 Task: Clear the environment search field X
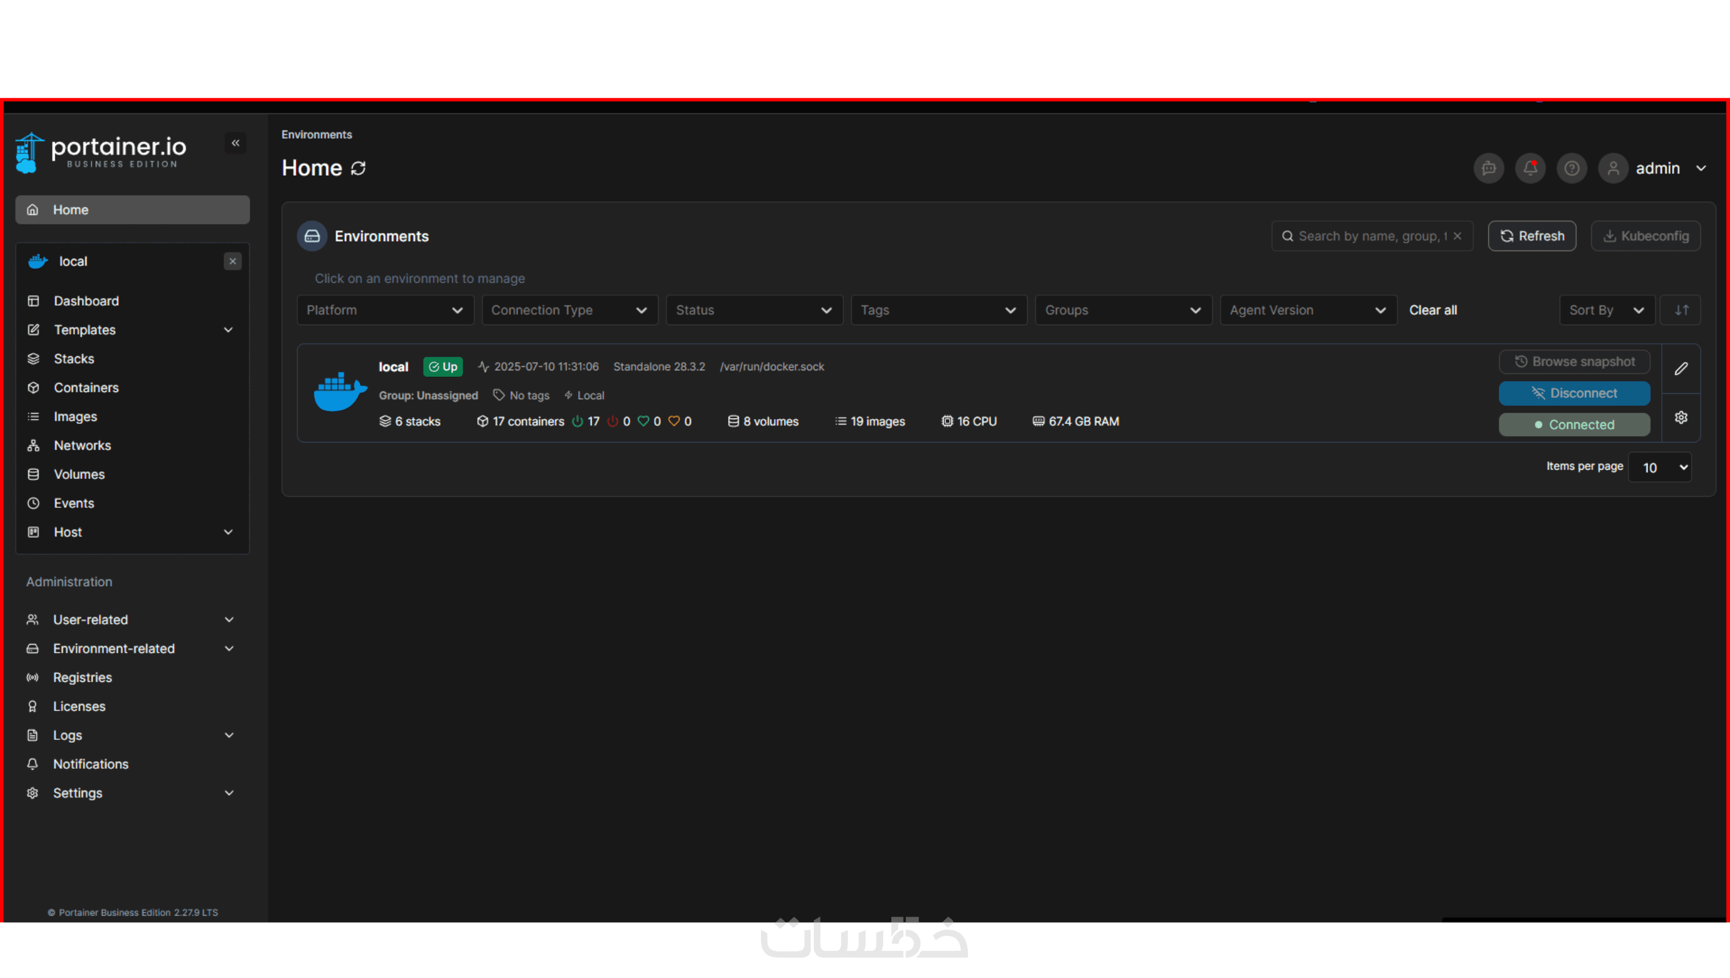tap(1457, 236)
